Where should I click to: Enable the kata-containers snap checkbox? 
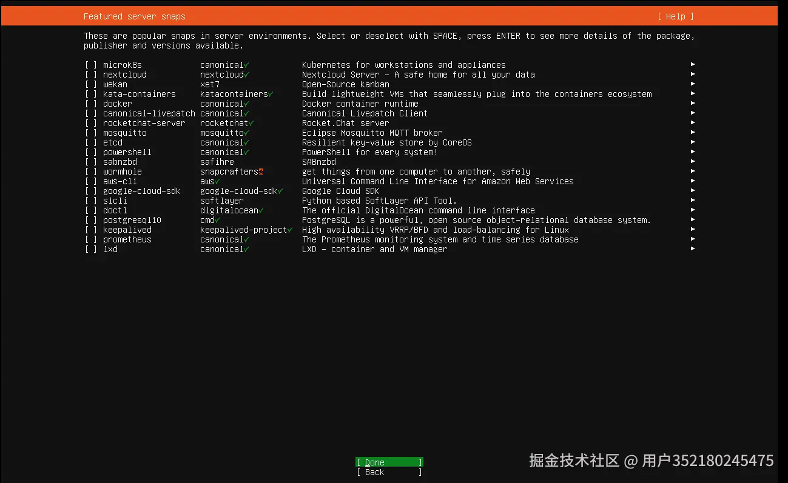click(x=91, y=94)
